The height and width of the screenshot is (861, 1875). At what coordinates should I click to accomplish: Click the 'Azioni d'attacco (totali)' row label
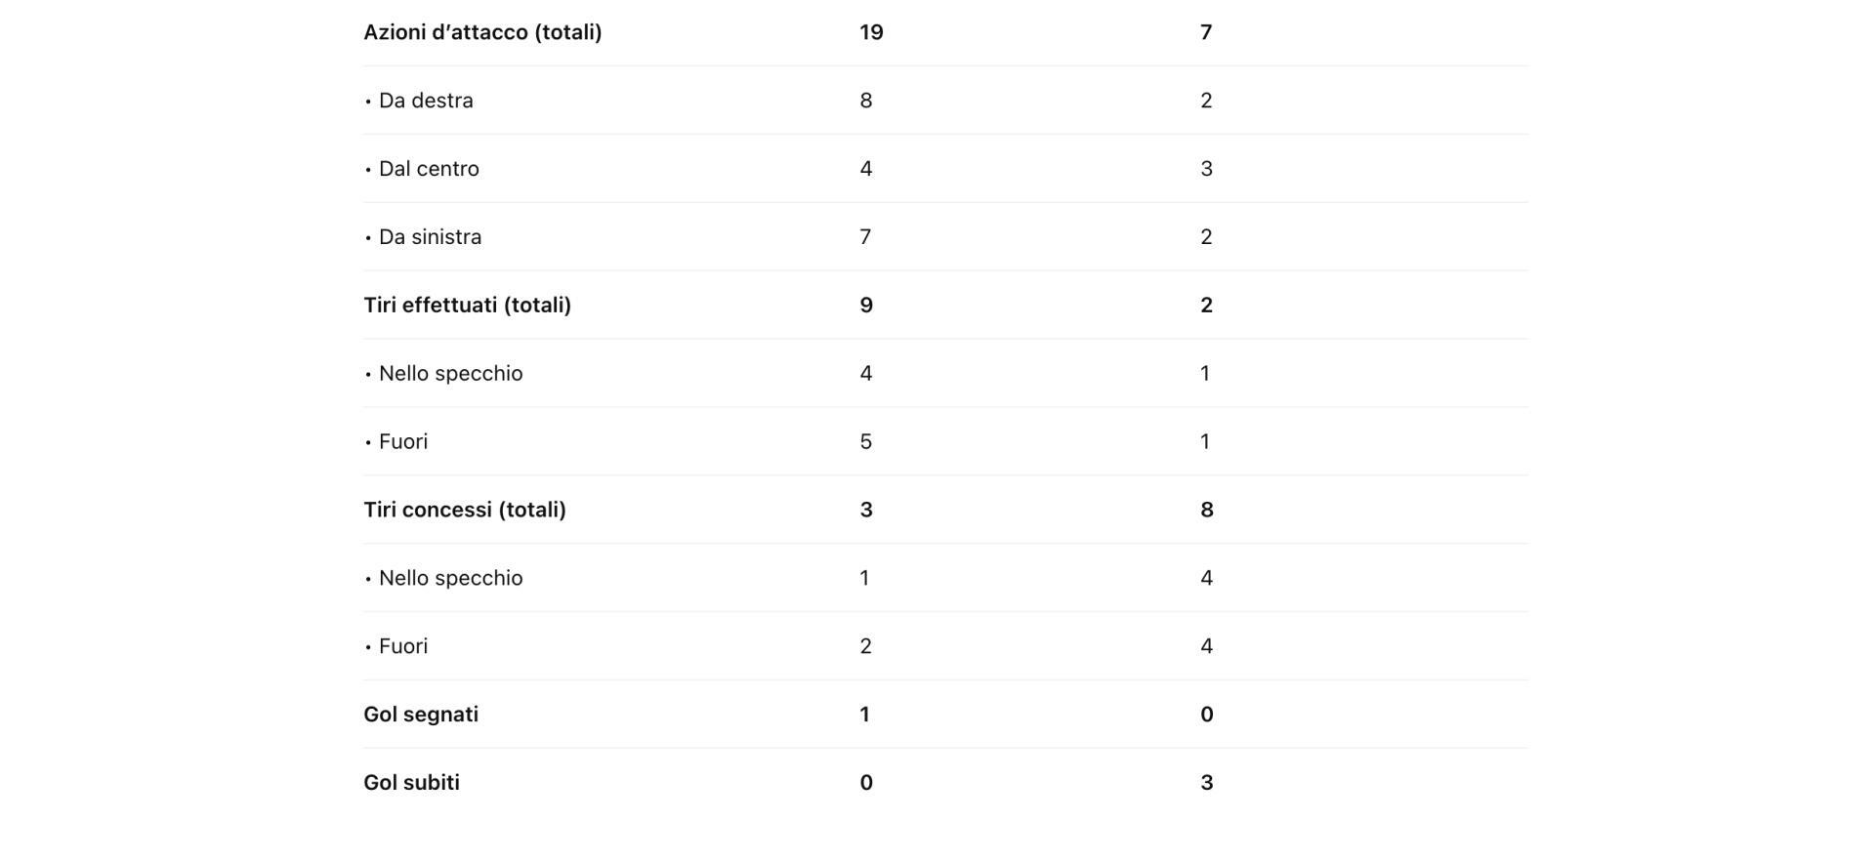point(482,32)
